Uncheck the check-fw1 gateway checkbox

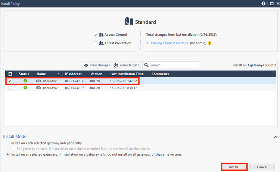pos(10,81)
